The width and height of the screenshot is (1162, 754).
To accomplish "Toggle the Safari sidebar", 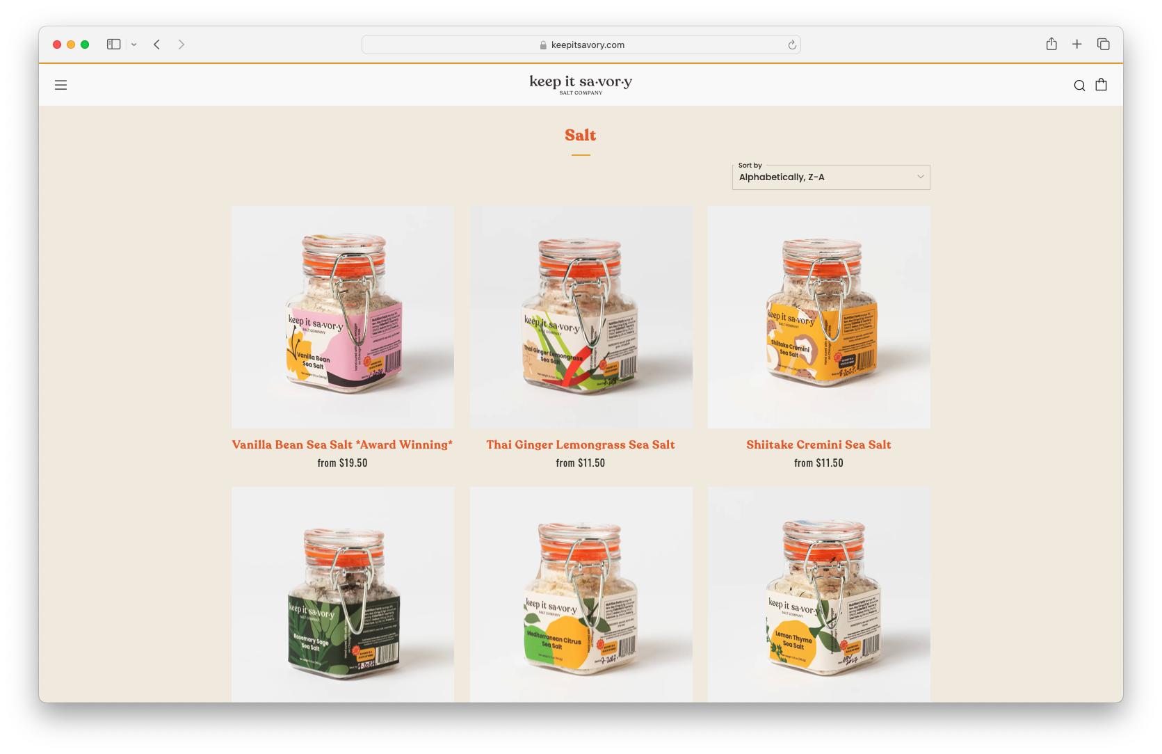I will (x=114, y=44).
